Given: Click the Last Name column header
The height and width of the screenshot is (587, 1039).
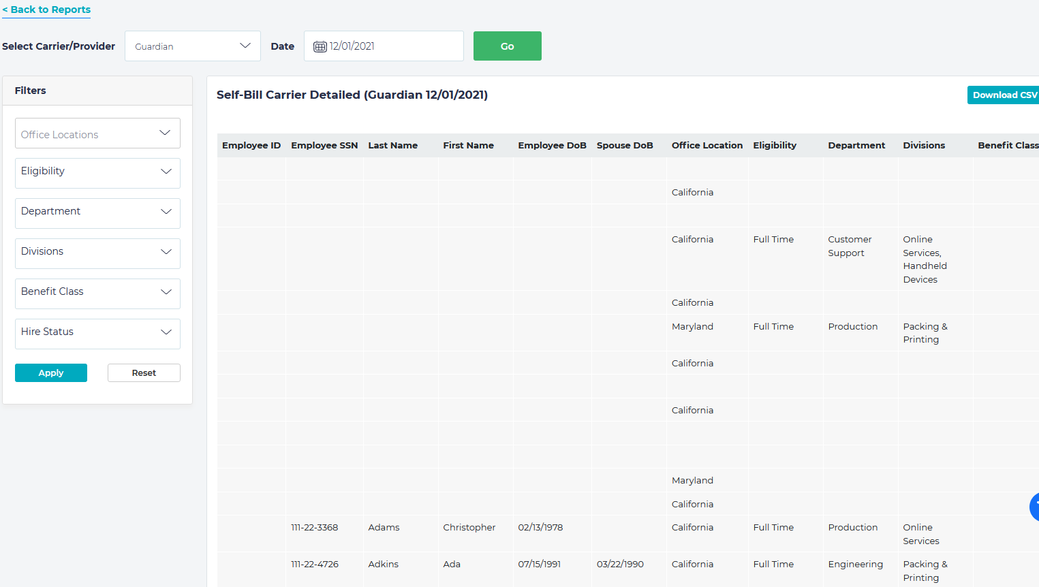Looking at the screenshot, I should click(393, 146).
